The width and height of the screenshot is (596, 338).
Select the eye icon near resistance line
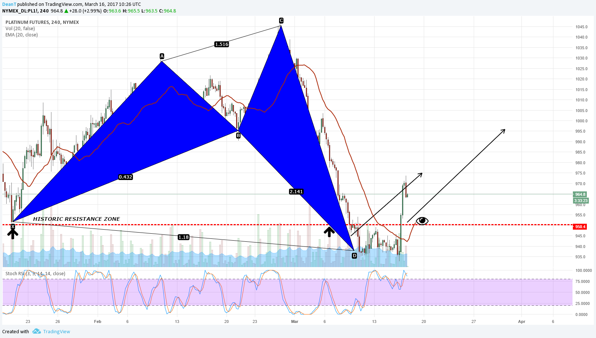tap(422, 220)
